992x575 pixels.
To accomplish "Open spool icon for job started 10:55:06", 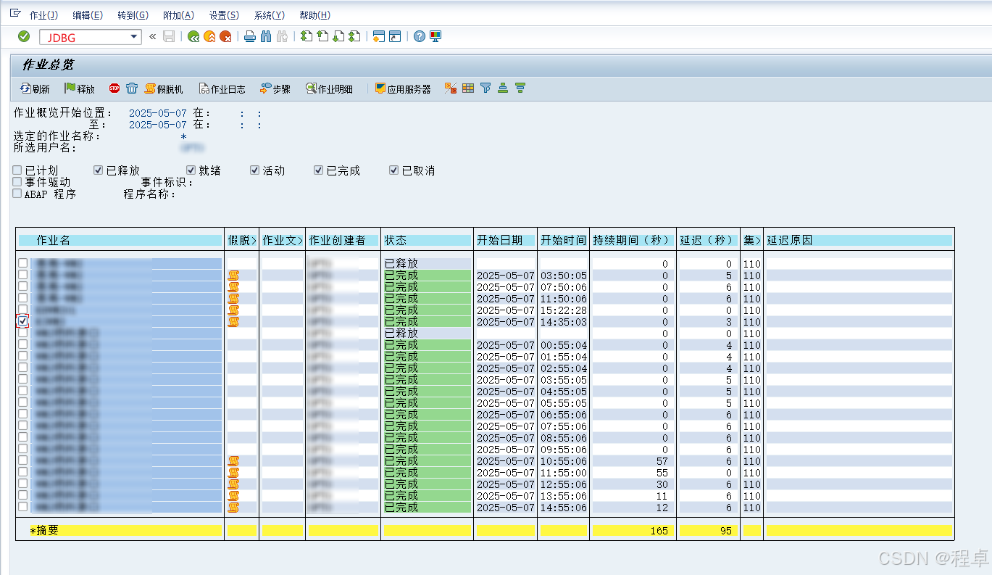I will point(233,461).
